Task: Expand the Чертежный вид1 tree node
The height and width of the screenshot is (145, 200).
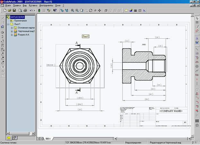Action: [x=12, y=31]
